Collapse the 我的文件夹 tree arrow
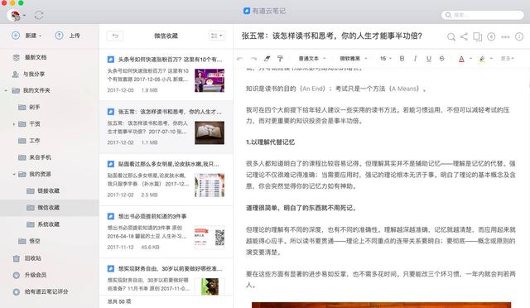 6,90
